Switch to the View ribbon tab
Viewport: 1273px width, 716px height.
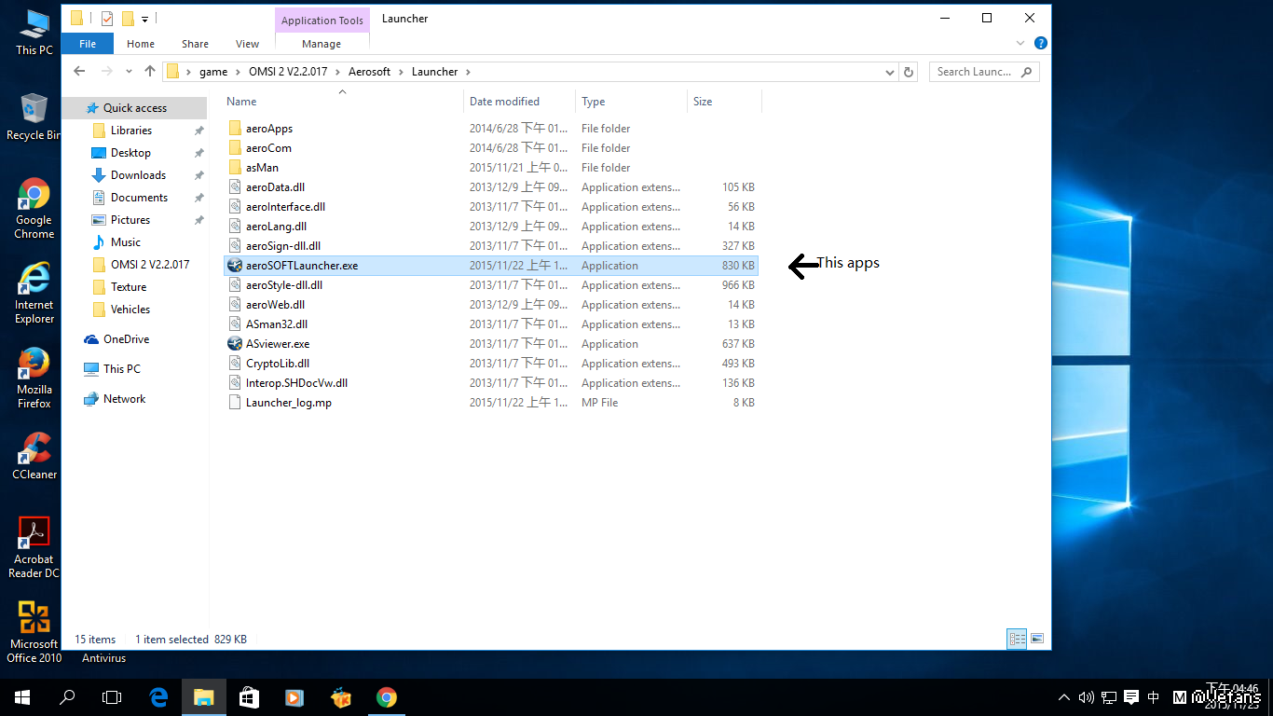point(247,44)
